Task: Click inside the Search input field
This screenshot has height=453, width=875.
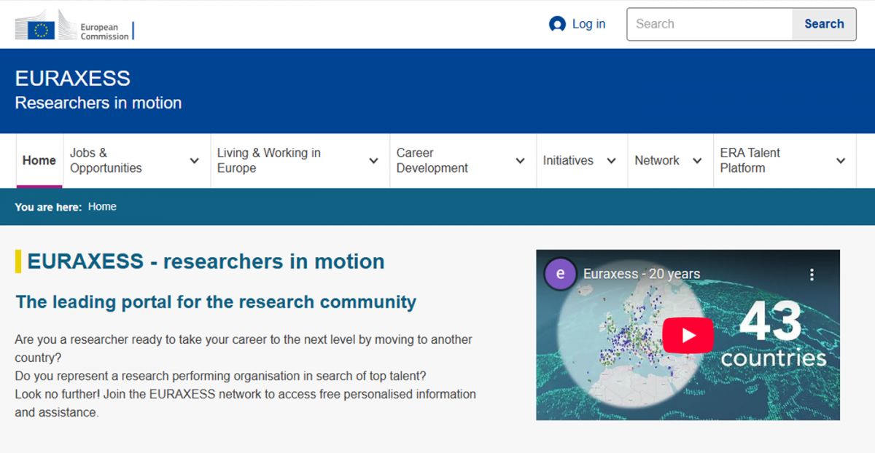Action: point(704,24)
